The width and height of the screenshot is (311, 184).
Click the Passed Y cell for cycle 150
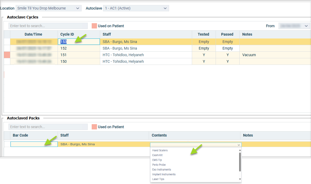coord(228,61)
